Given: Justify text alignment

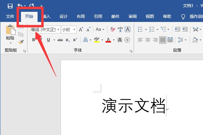Looking at the screenshot, I should click(x=163, y=40).
